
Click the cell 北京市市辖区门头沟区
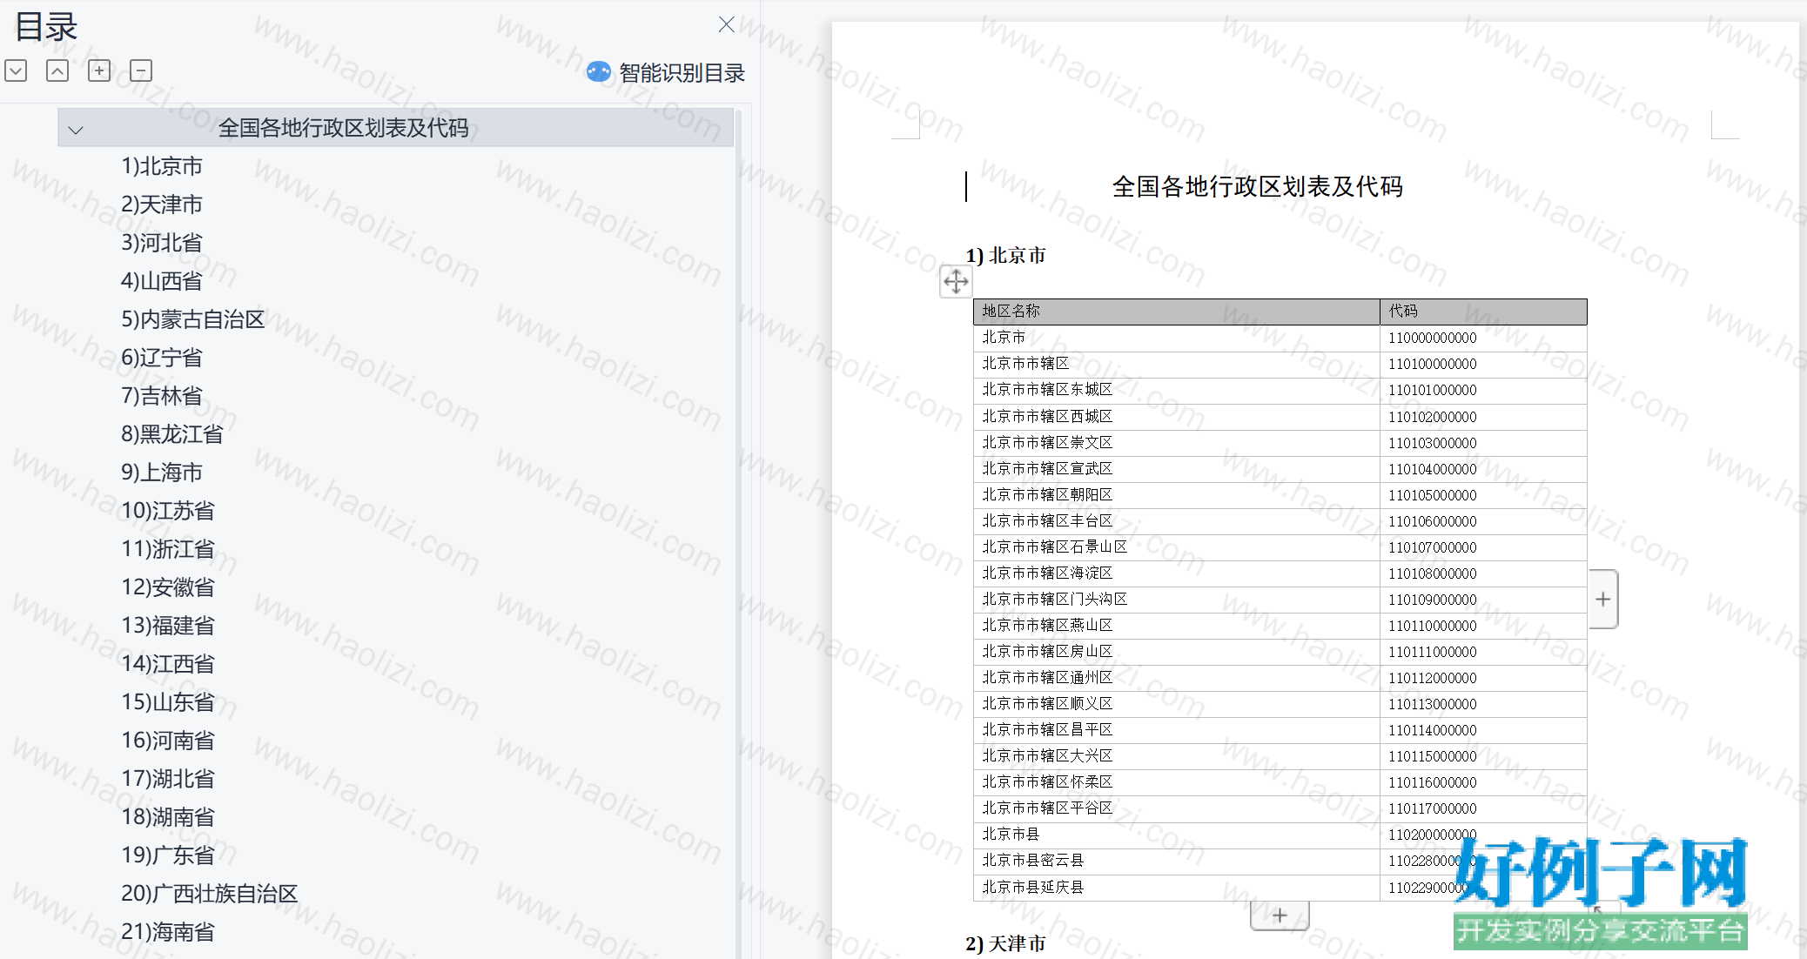[1176, 599]
